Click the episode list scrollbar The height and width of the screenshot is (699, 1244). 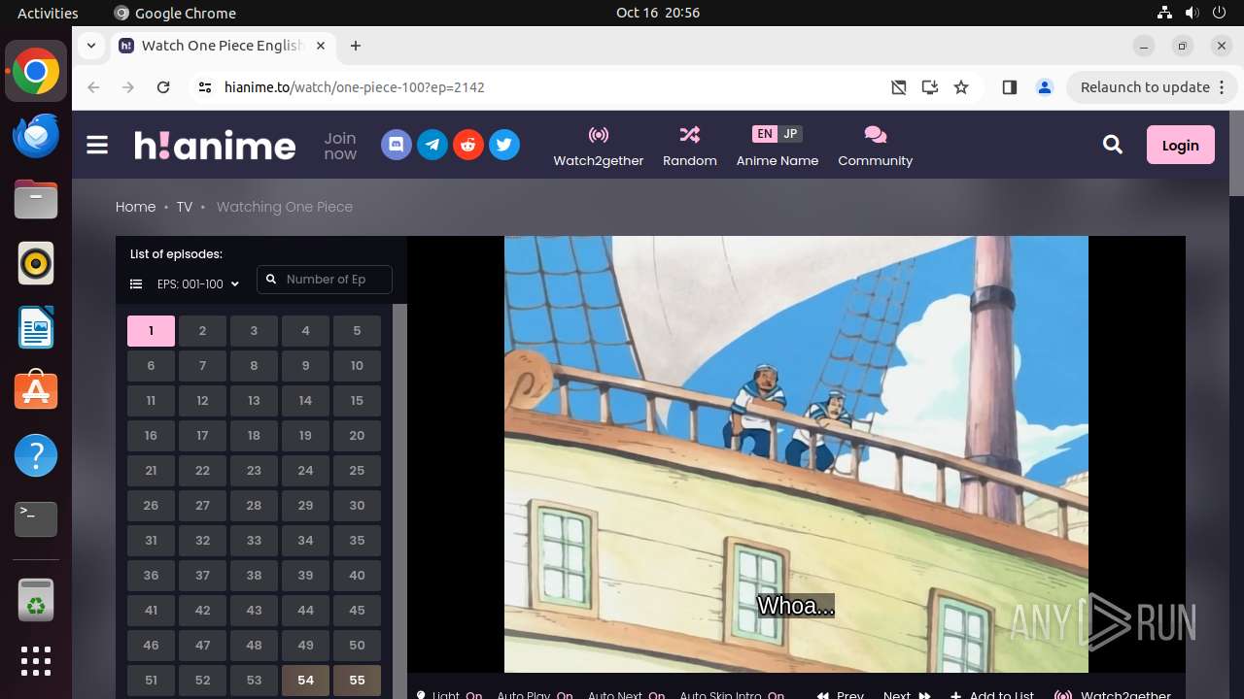(x=399, y=501)
